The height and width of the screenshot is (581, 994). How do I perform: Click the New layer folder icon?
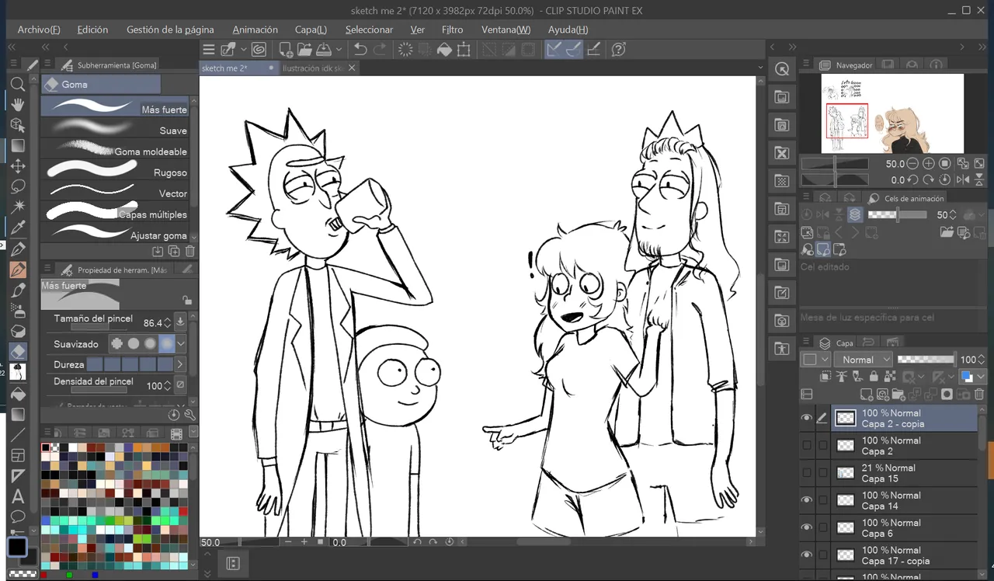tap(897, 395)
